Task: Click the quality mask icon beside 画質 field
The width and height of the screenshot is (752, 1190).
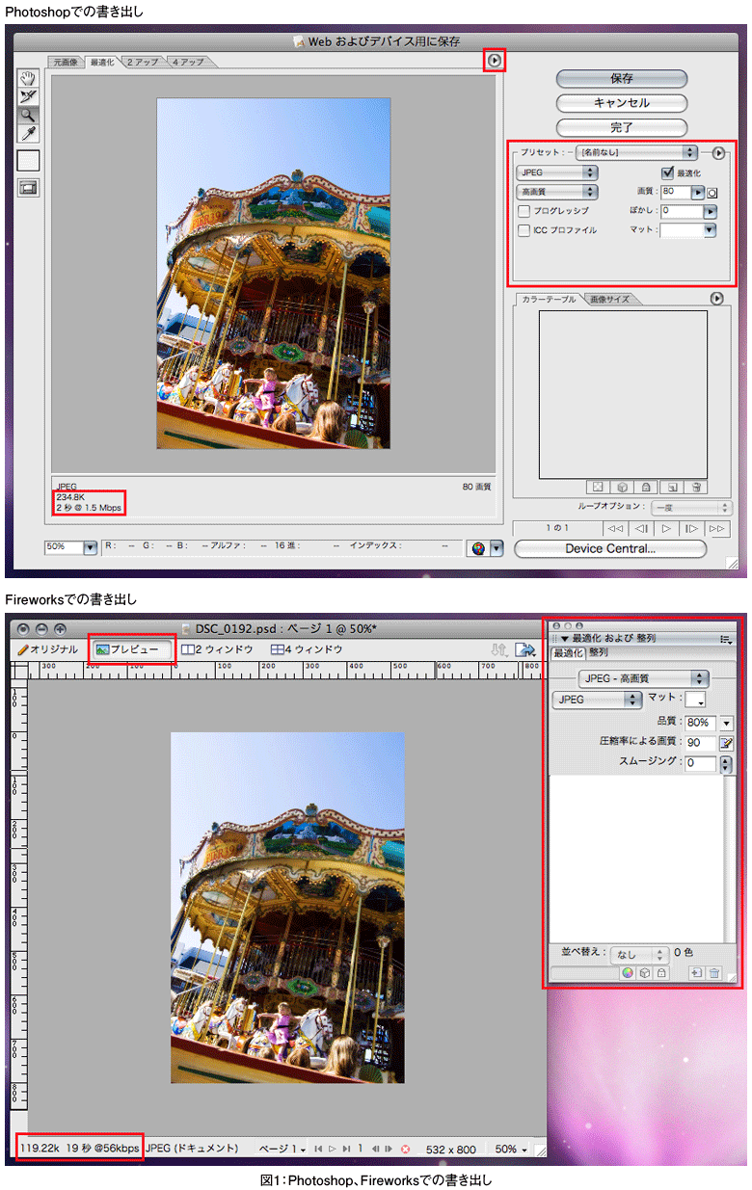Action: pos(713,193)
